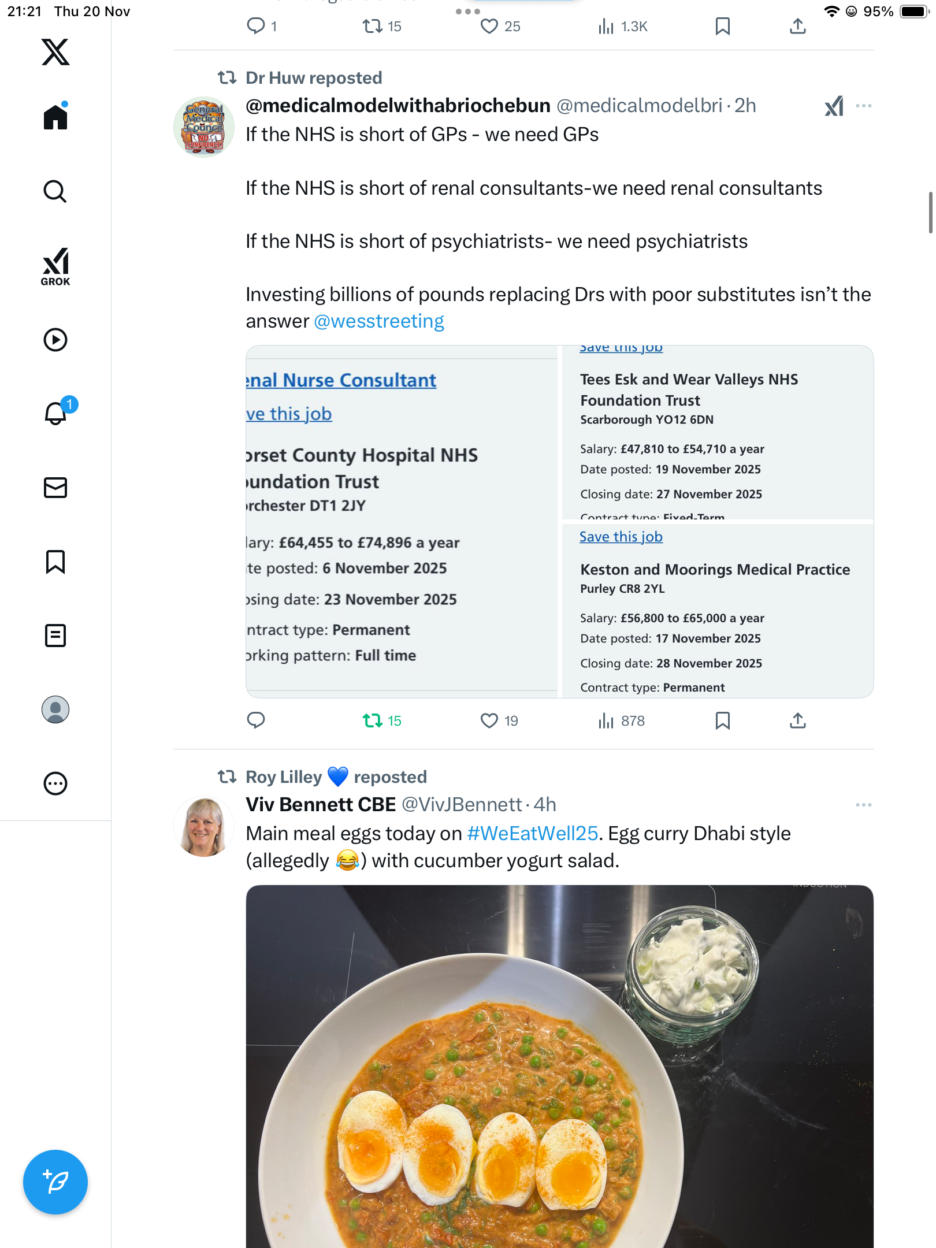
Task: Open Lists icon in sidebar
Action: pyautogui.click(x=55, y=636)
